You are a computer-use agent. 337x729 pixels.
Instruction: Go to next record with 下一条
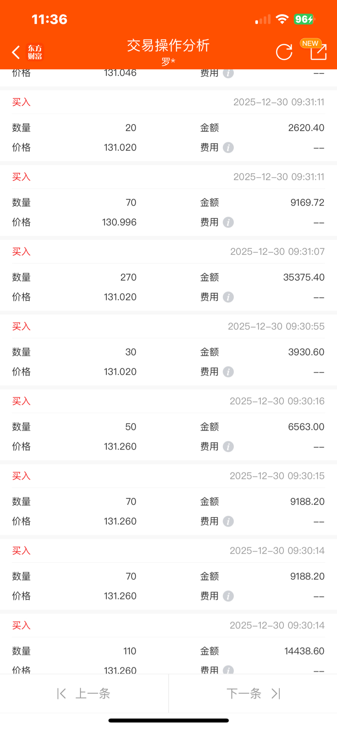click(x=253, y=693)
